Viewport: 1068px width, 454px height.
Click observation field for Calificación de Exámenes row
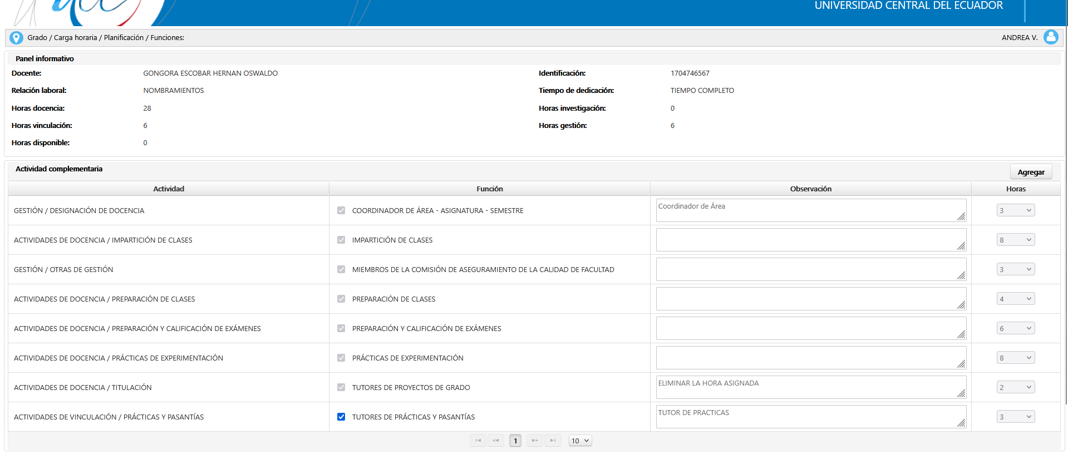(x=811, y=328)
